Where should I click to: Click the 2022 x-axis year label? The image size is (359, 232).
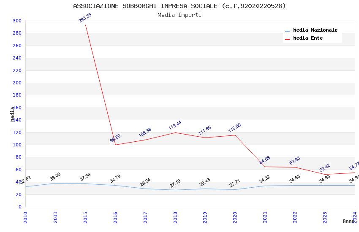[x=295, y=217]
